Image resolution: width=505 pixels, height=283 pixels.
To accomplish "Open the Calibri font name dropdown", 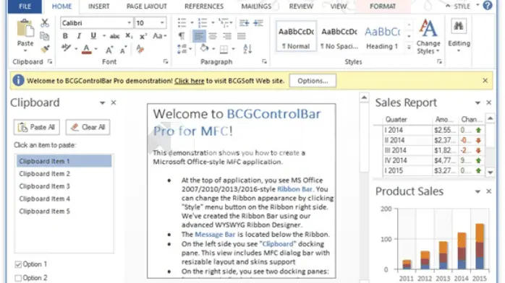I will point(130,23).
